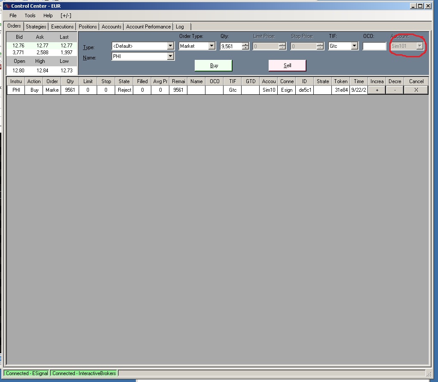This screenshot has height=382, width=438.
Task: Increase the PHI order quantity with +
Action: pos(377,90)
